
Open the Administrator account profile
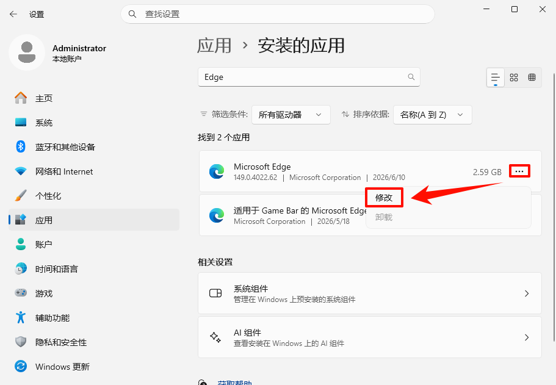[x=59, y=53]
